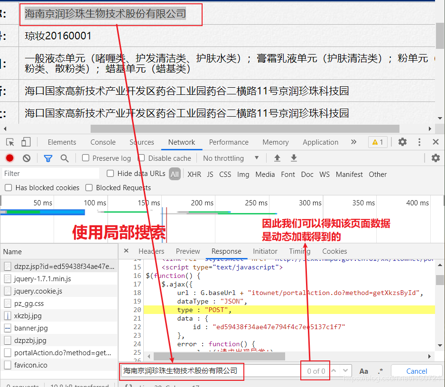Viewport: 445px width, 387px height.
Task: Close the DevTools panel
Action: [x=436, y=142]
